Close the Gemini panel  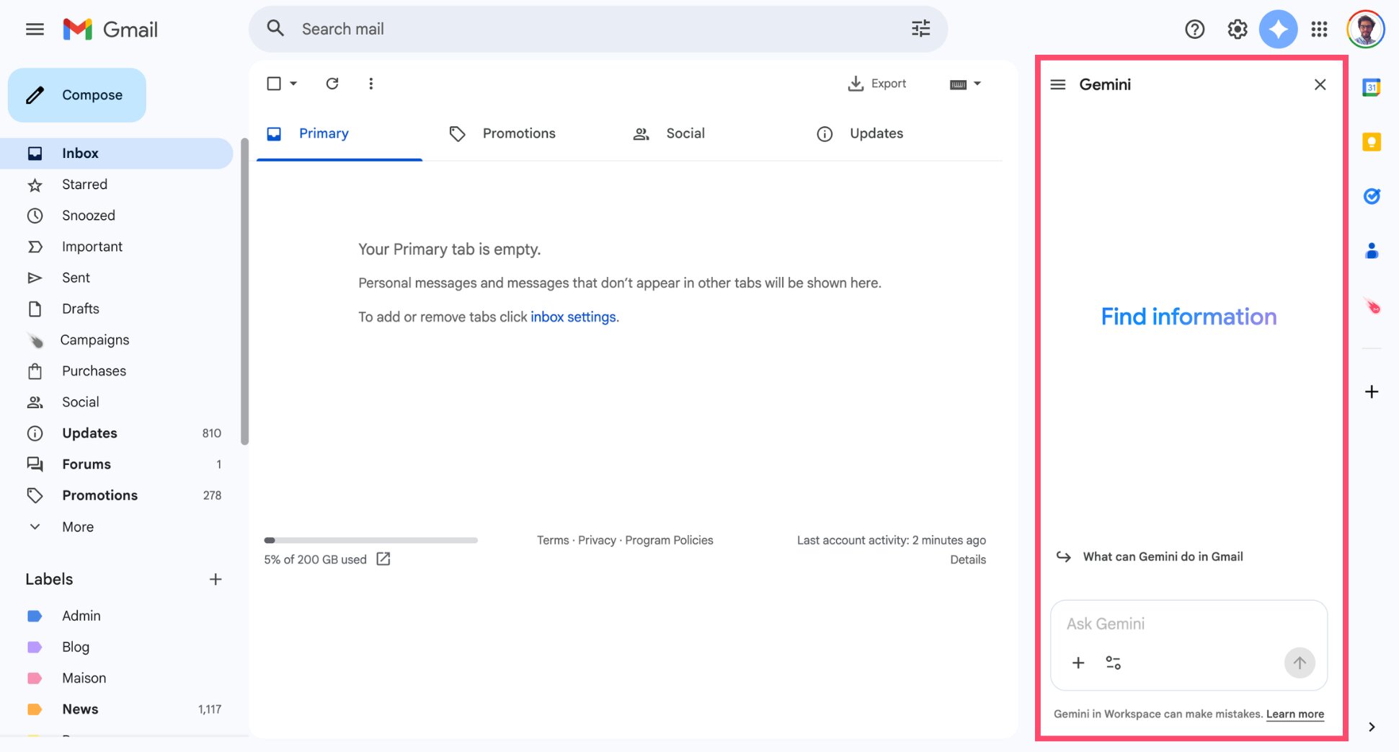pos(1320,85)
